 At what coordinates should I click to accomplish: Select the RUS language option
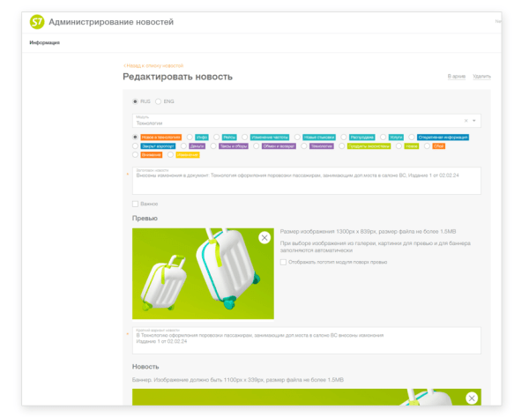[x=135, y=101]
